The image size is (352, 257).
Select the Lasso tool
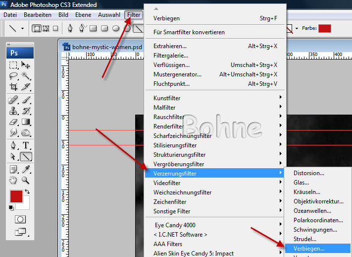click(x=14, y=76)
